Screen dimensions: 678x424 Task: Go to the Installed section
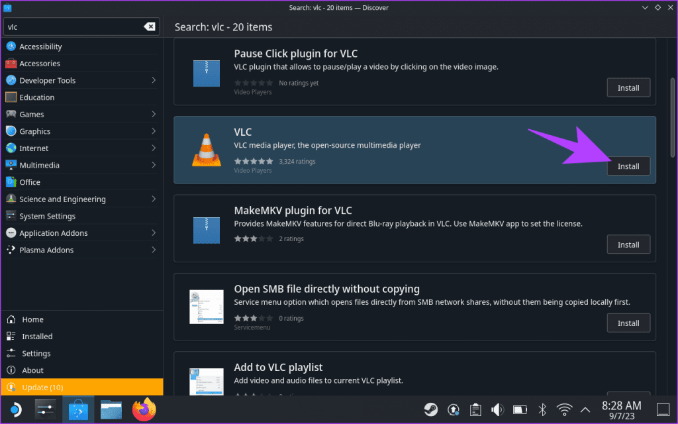36,336
